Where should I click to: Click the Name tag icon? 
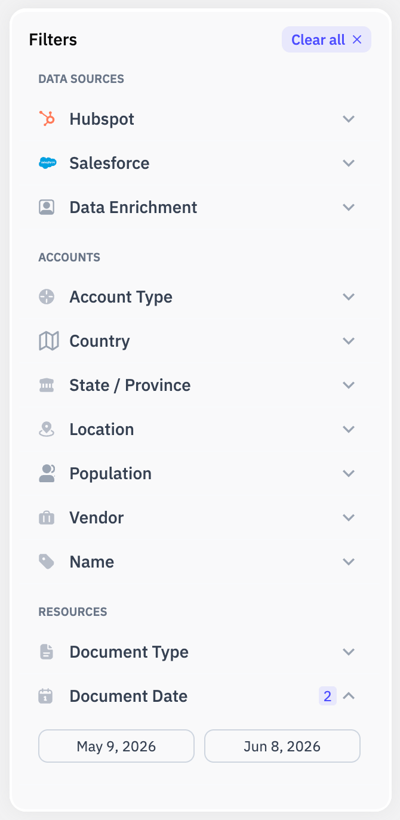[x=47, y=562]
